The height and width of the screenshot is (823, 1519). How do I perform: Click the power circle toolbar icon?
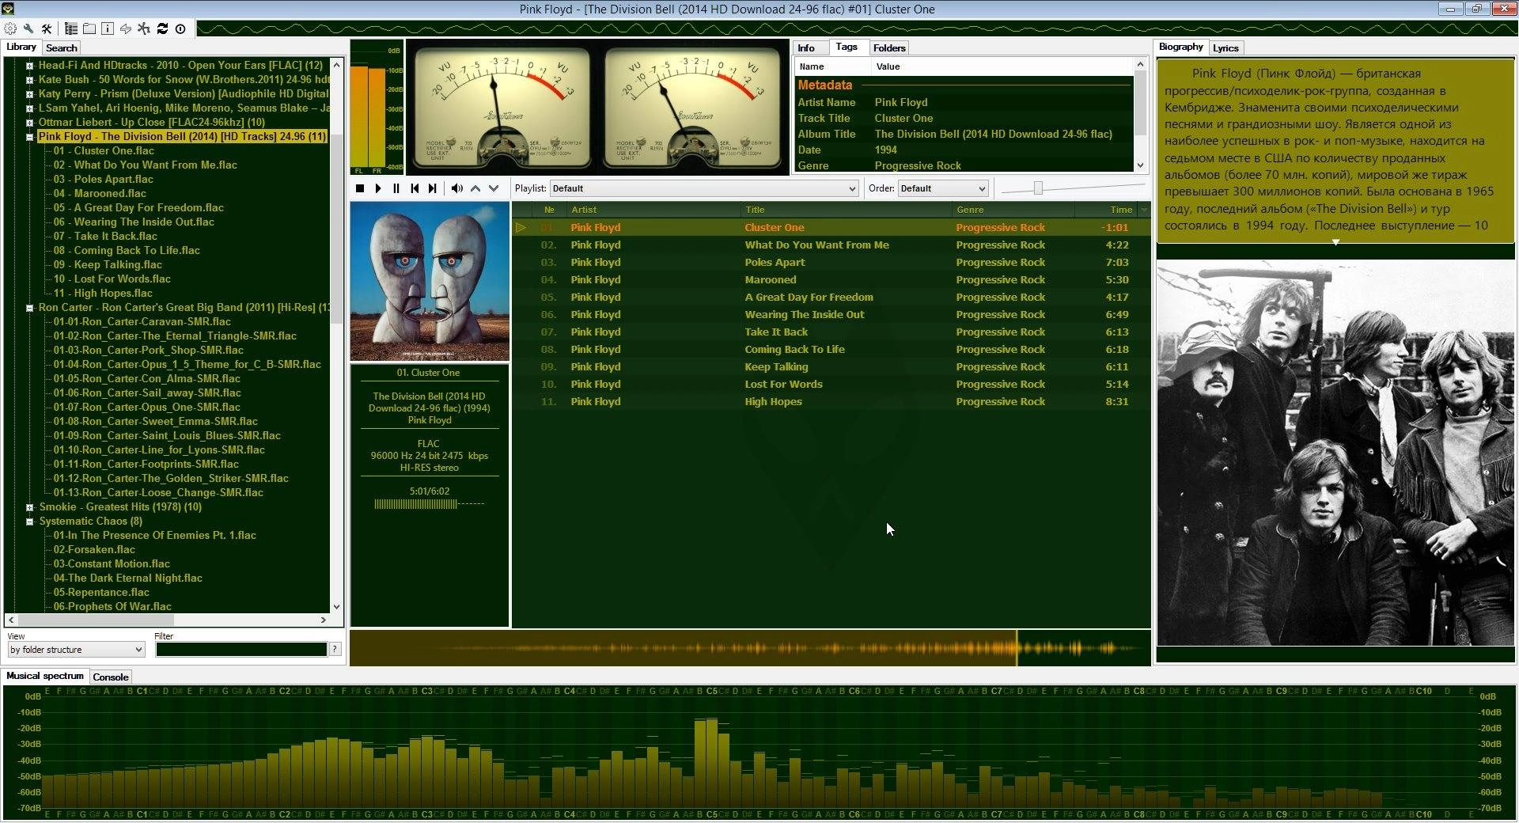pos(180,28)
